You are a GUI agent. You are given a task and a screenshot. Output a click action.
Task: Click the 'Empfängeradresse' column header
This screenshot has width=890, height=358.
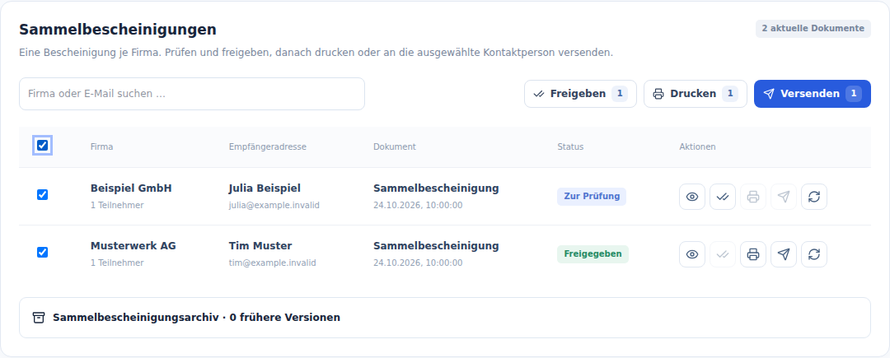[268, 146]
